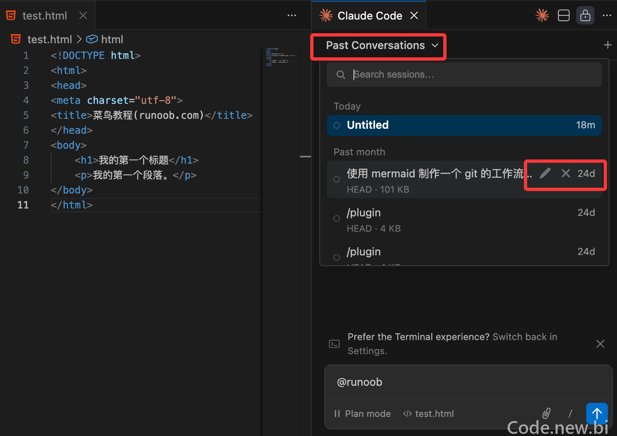Click the HTML5 file icon on the test.html tab
The image size is (617, 436).
(11, 16)
